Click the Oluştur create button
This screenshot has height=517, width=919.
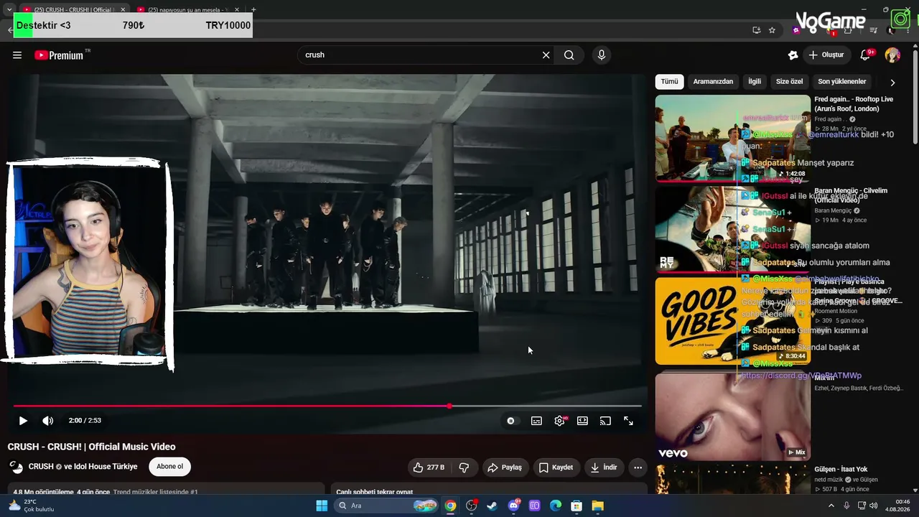pos(826,55)
